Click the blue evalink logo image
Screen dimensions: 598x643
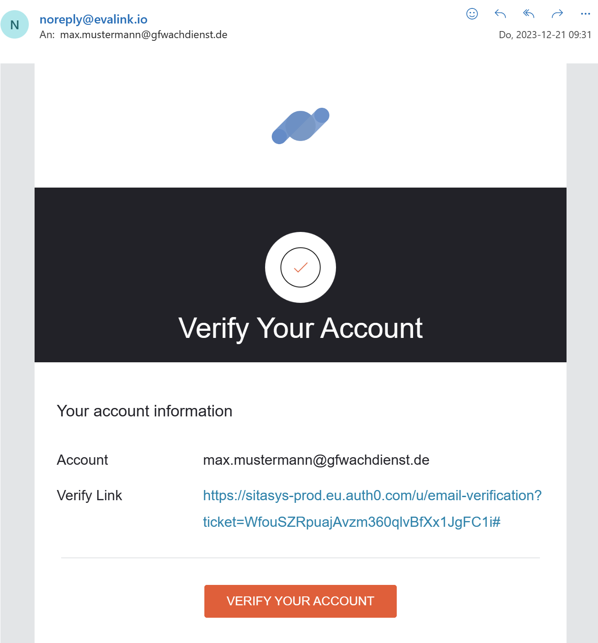301,126
